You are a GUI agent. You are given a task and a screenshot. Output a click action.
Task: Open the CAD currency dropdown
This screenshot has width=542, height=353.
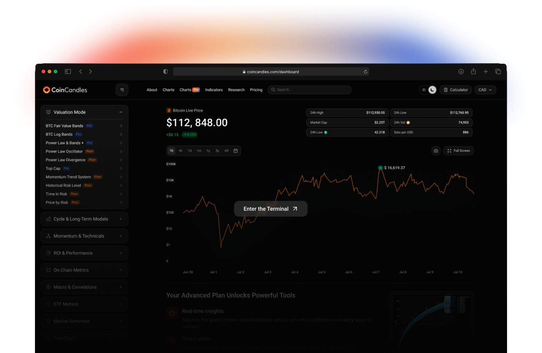click(x=485, y=90)
